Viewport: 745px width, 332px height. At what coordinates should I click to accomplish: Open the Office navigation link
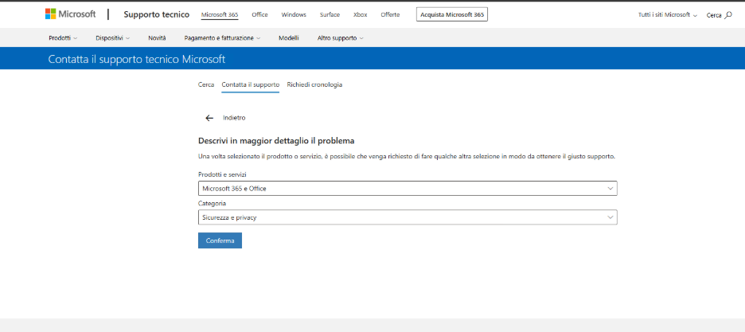pos(260,14)
